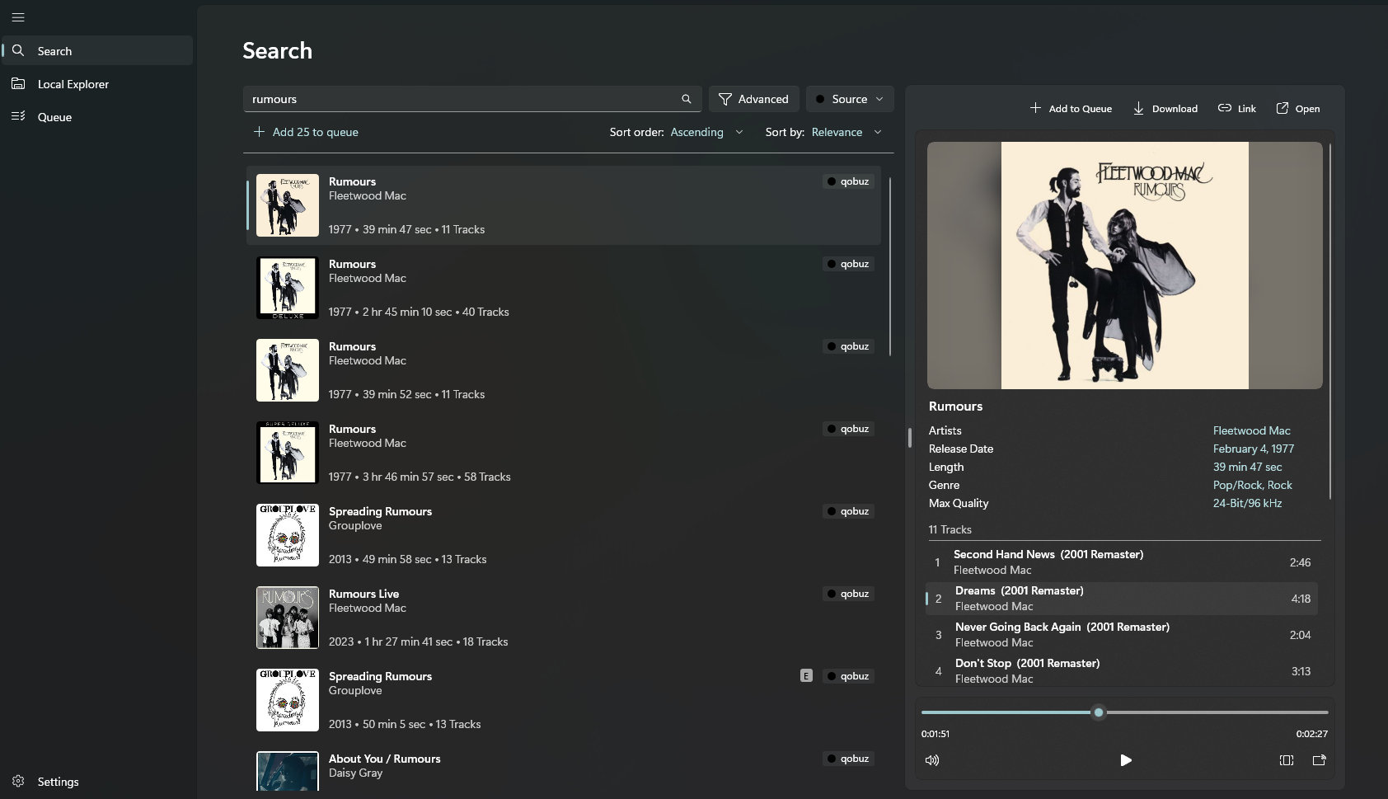The height and width of the screenshot is (799, 1388).
Task: Select track Second Hand News (2001 Remaster)
Action: (x=1122, y=562)
